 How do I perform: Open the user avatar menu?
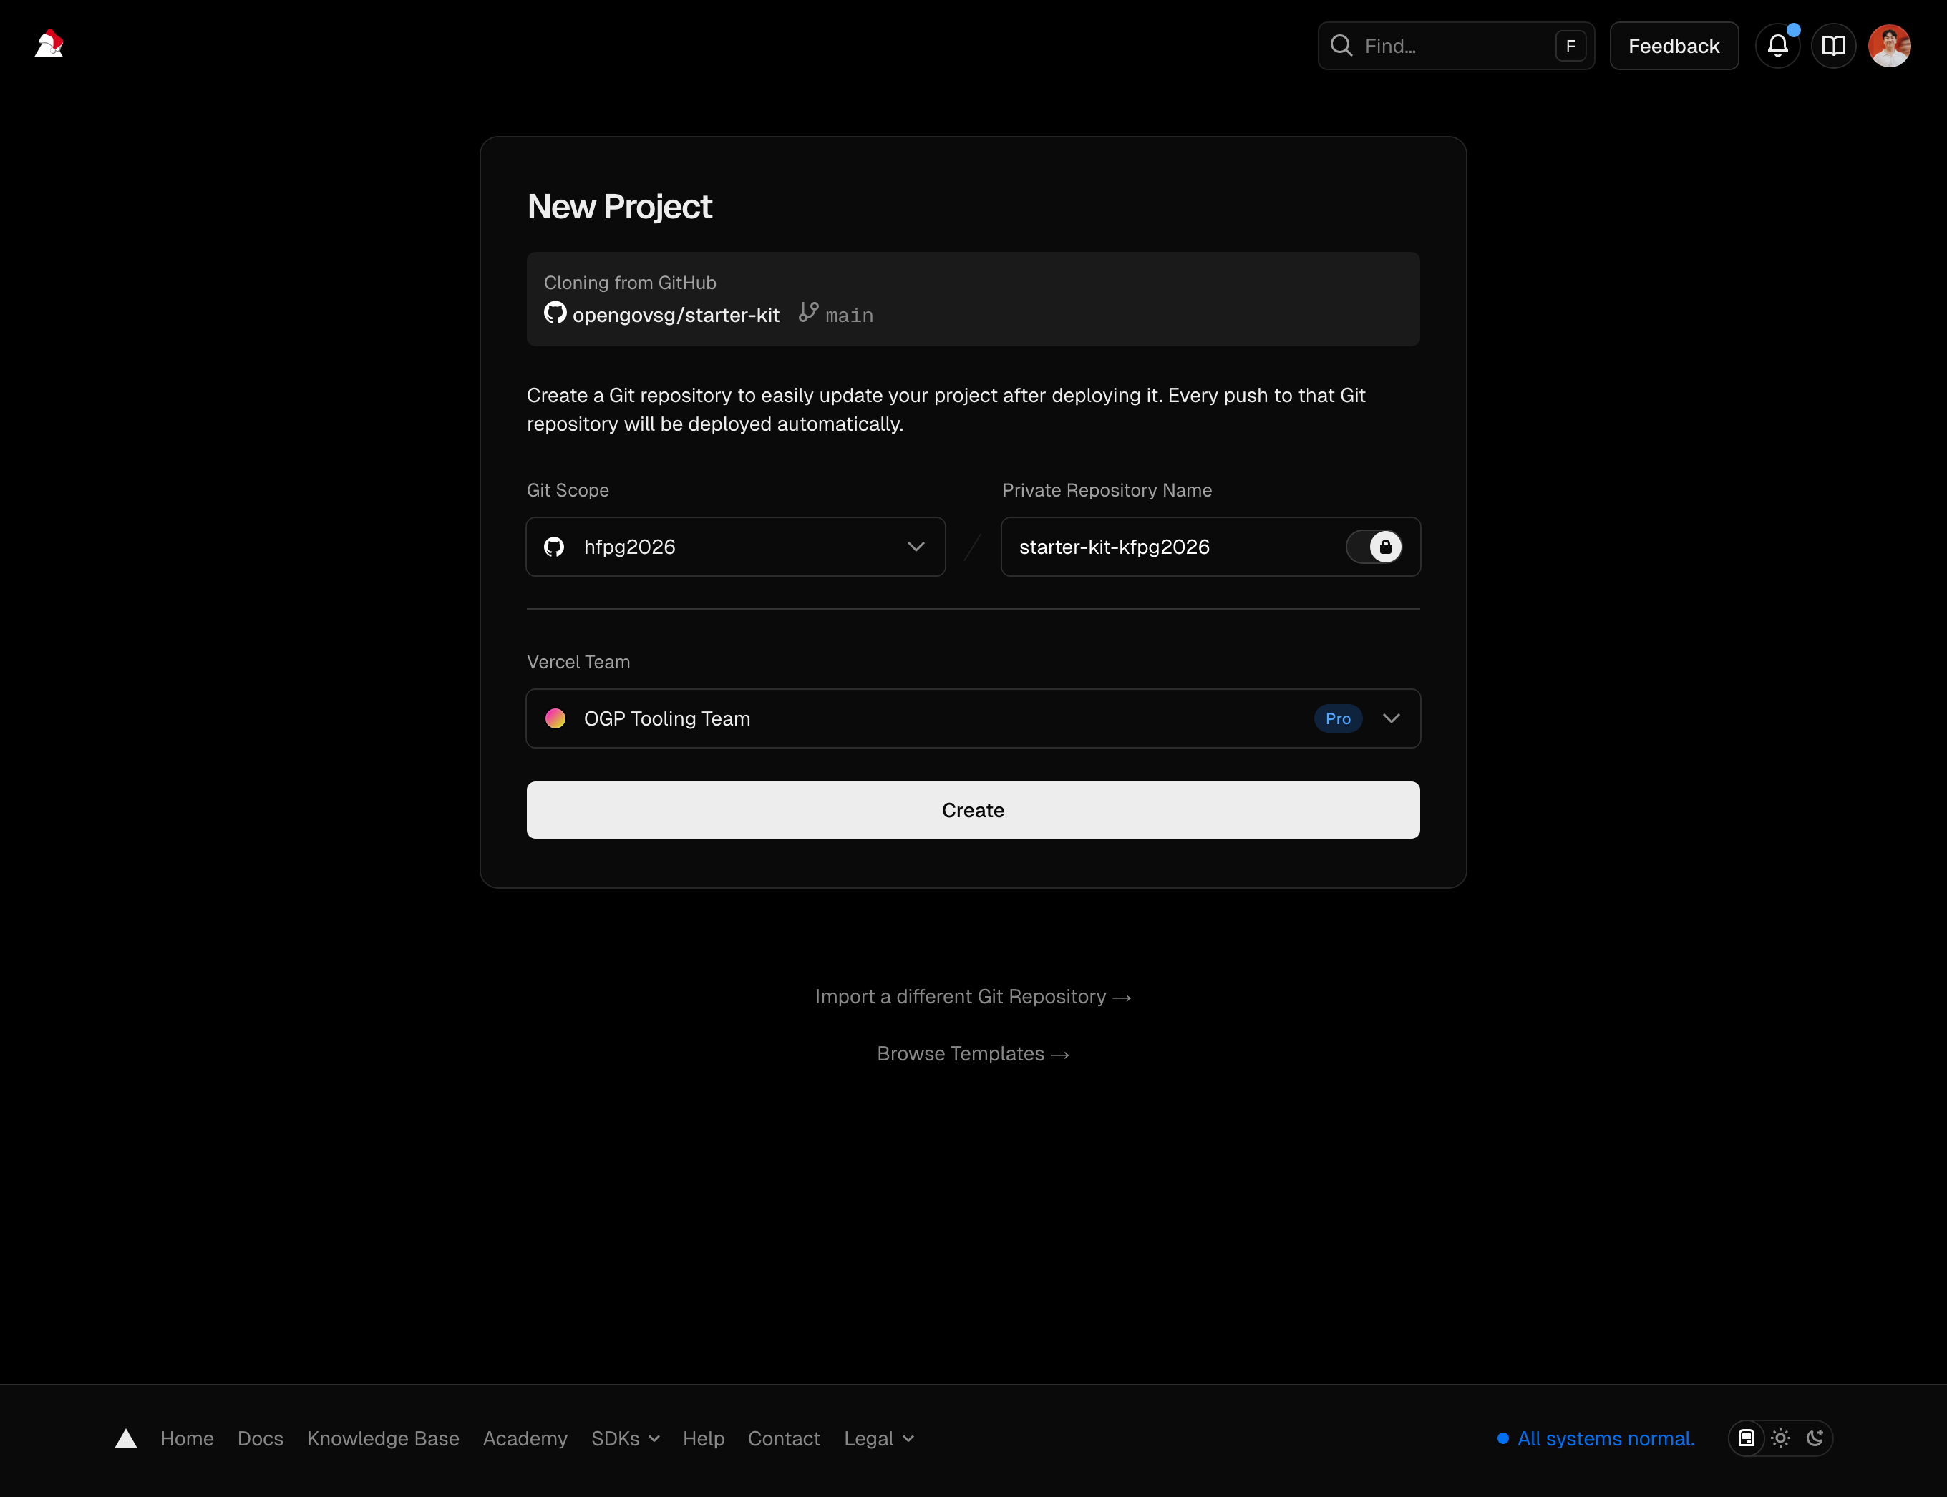point(1889,46)
